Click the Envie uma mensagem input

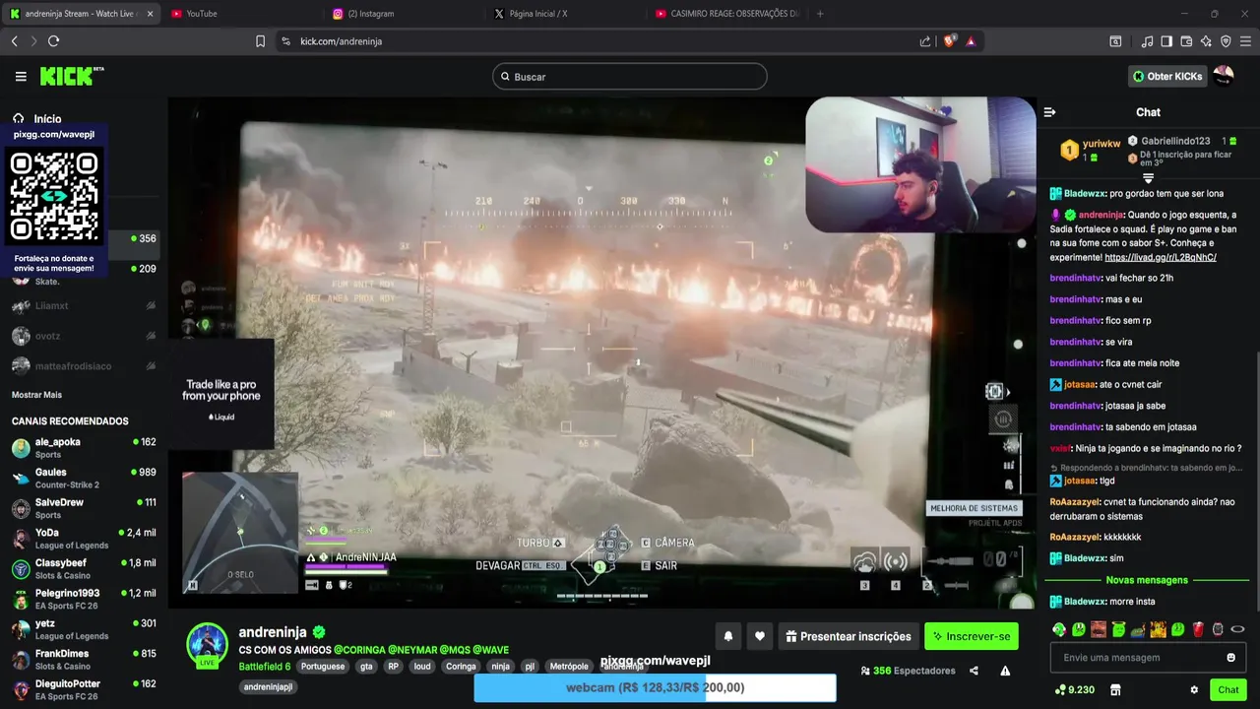[1147, 658]
